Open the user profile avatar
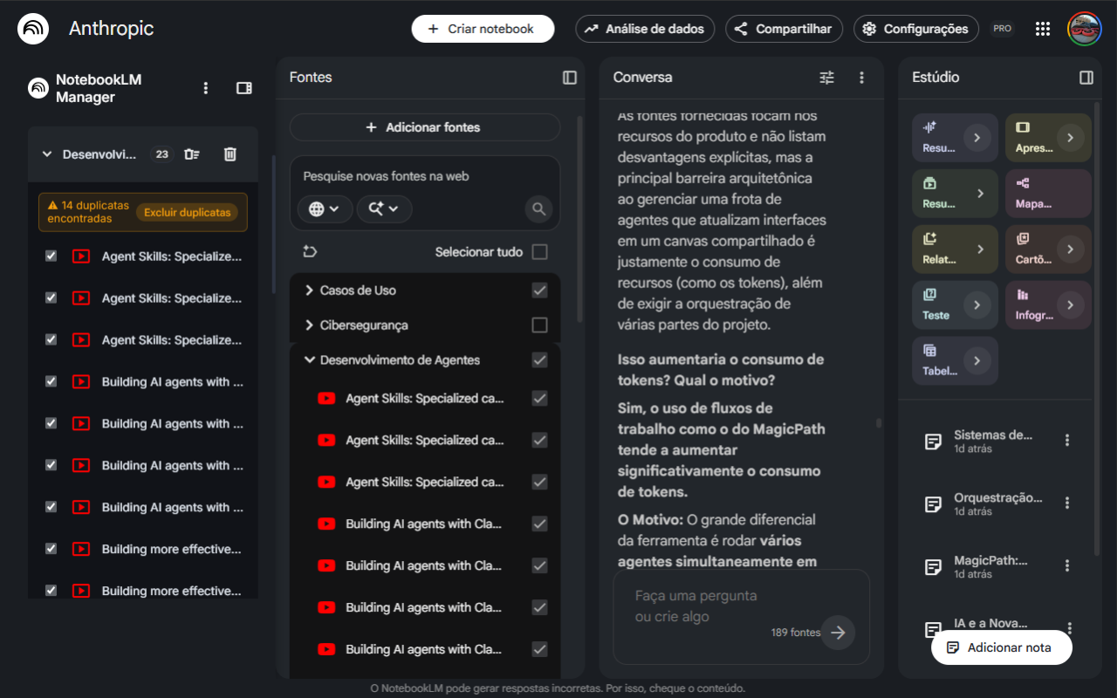 (1085, 29)
